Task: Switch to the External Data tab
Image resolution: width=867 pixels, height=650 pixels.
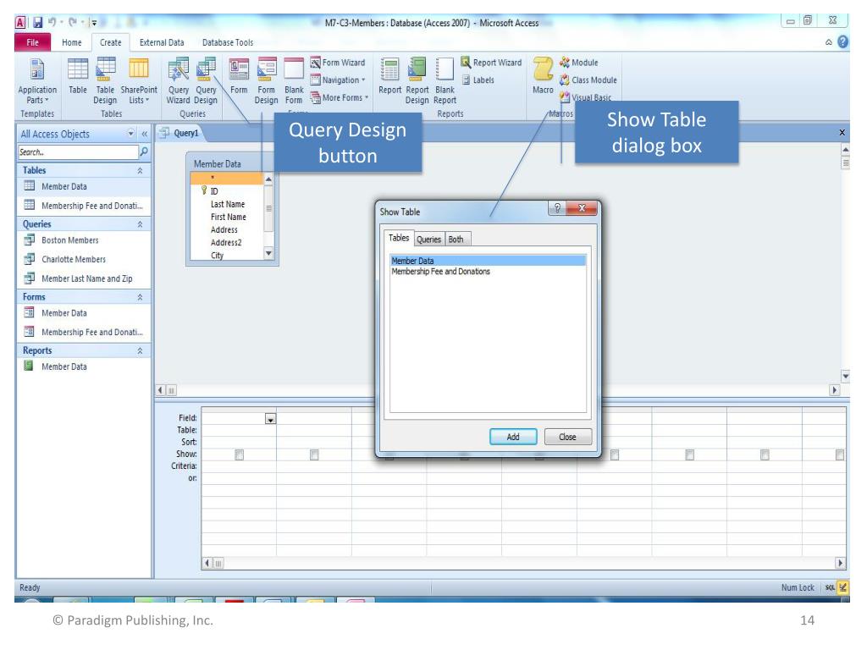Action: (x=162, y=42)
